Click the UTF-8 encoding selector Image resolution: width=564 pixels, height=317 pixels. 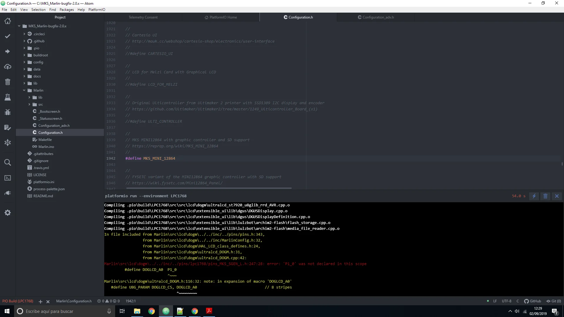pyautogui.click(x=506, y=301)
